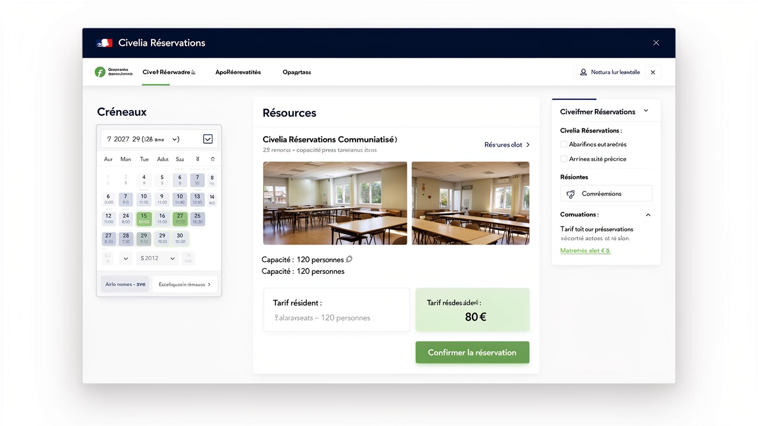The width and height of the screenshot is (758, 426).
Task: Pick the day 25 slot at 18:30
Action: 197,219
